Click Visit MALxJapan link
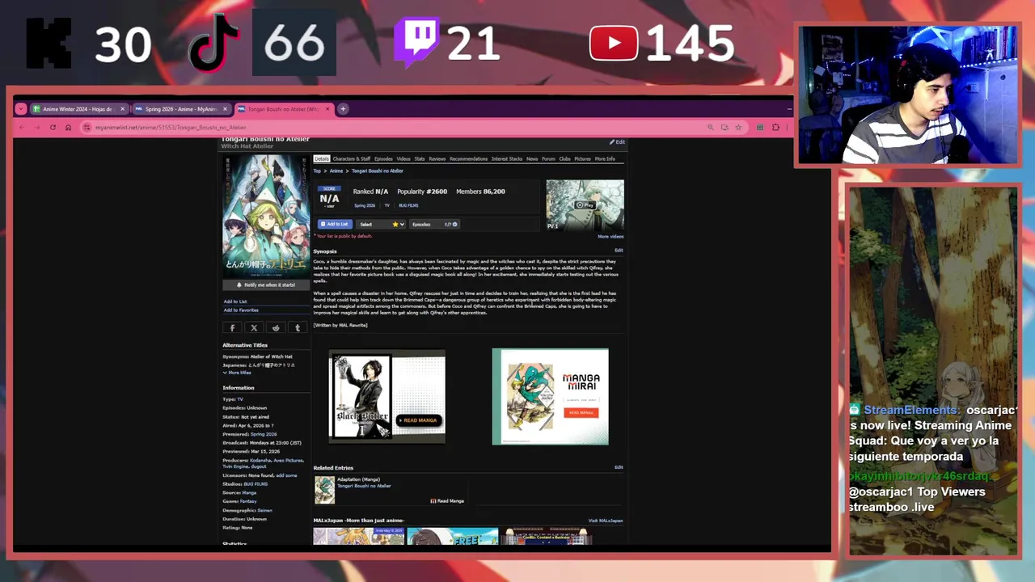Screen dimensions: 1035x582 point(606,521)
